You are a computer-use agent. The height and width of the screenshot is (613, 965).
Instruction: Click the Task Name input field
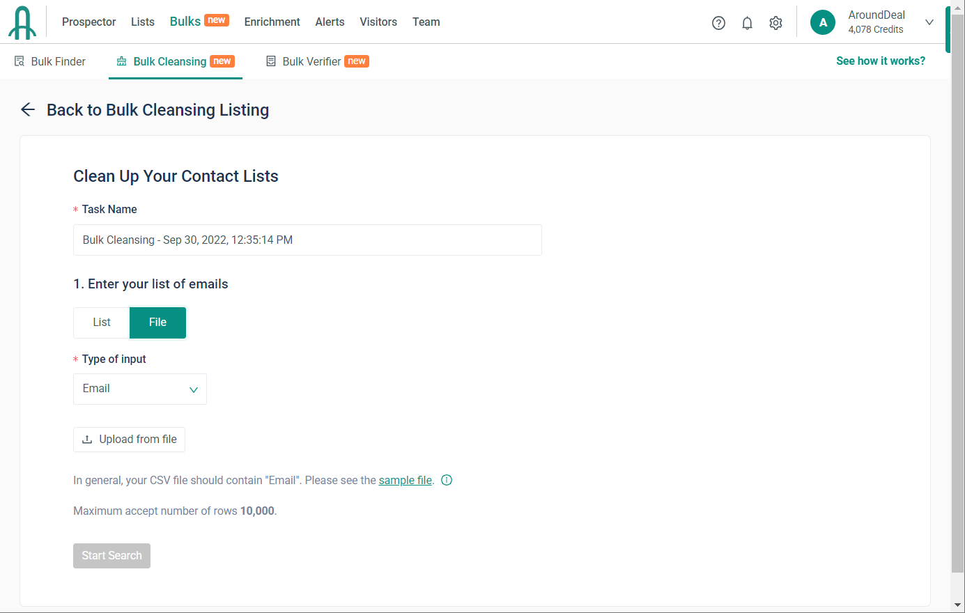pos(307,240)
